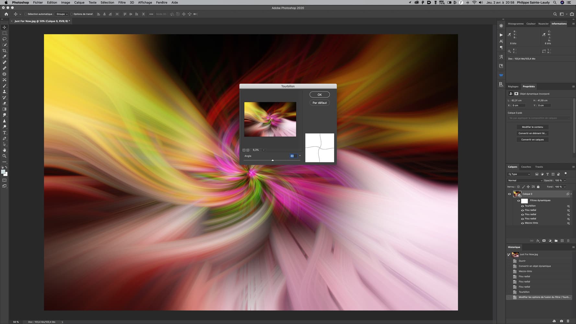Image resolution: width=576 pixels, height=324 pixels.
Task: Click the lock all icon in Layers panel
Action: click(538, 187)
